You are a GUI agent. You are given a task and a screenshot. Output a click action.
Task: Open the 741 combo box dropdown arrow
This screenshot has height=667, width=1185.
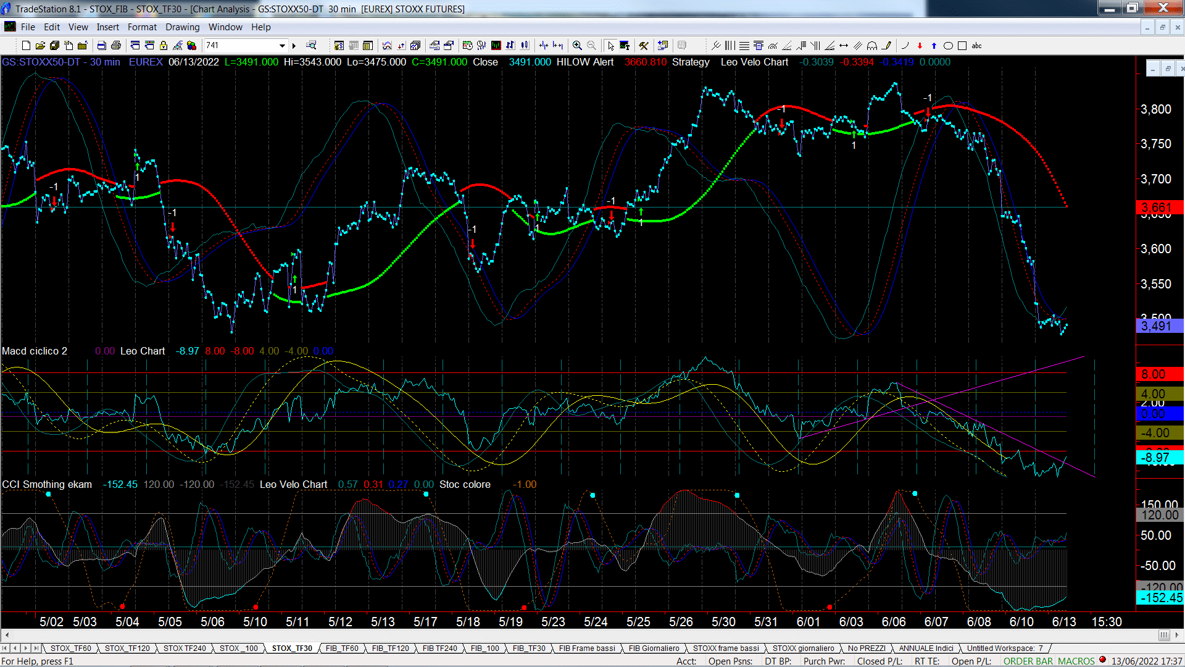[282, 45]
